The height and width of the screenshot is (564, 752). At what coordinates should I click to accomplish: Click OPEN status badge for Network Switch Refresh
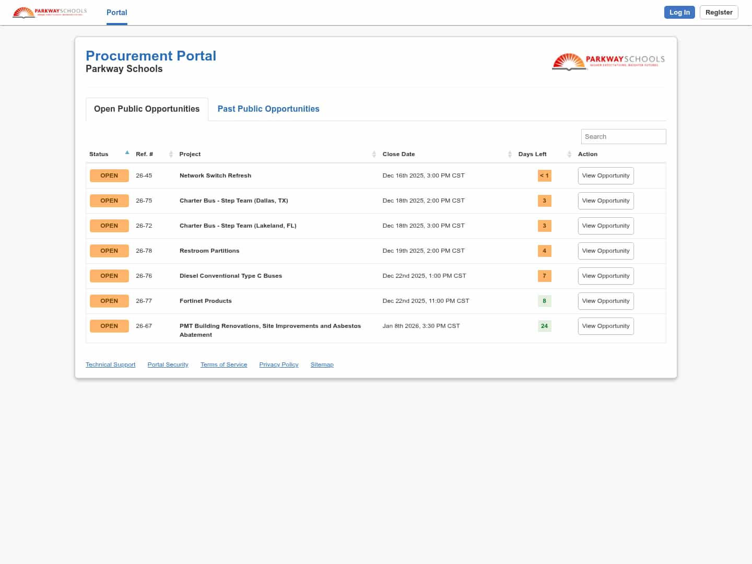(x=109, y=175)
